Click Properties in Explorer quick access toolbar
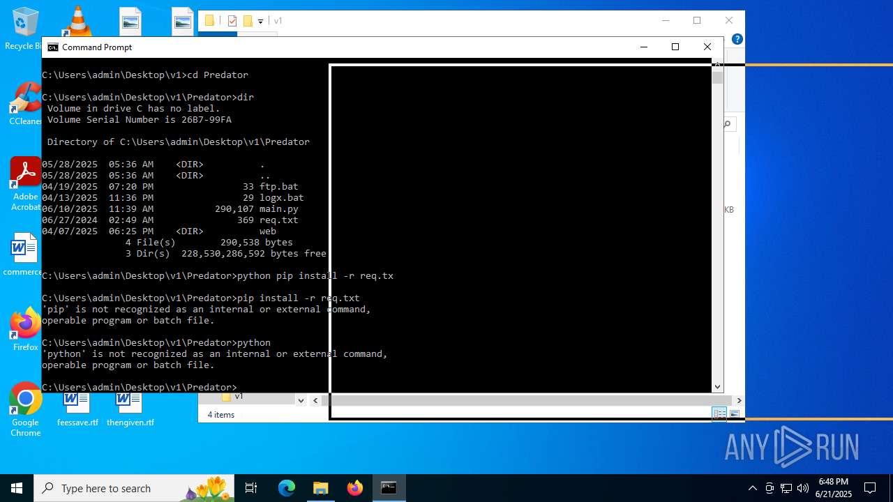Viewport: 893px width, 502px height. [x=232, y=21]
